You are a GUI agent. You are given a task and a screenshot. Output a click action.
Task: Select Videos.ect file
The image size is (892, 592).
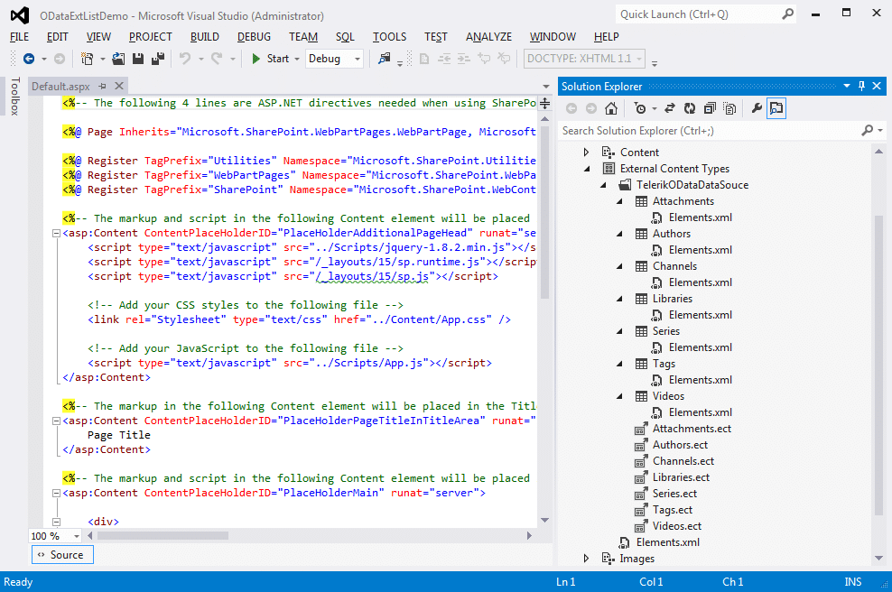677,526
